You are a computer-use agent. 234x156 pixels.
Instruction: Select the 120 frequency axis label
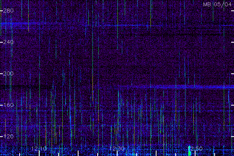click(8, 136)
